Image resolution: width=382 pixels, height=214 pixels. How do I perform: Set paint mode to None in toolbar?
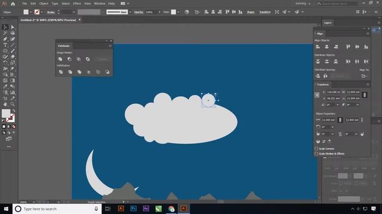click(14, 127)
